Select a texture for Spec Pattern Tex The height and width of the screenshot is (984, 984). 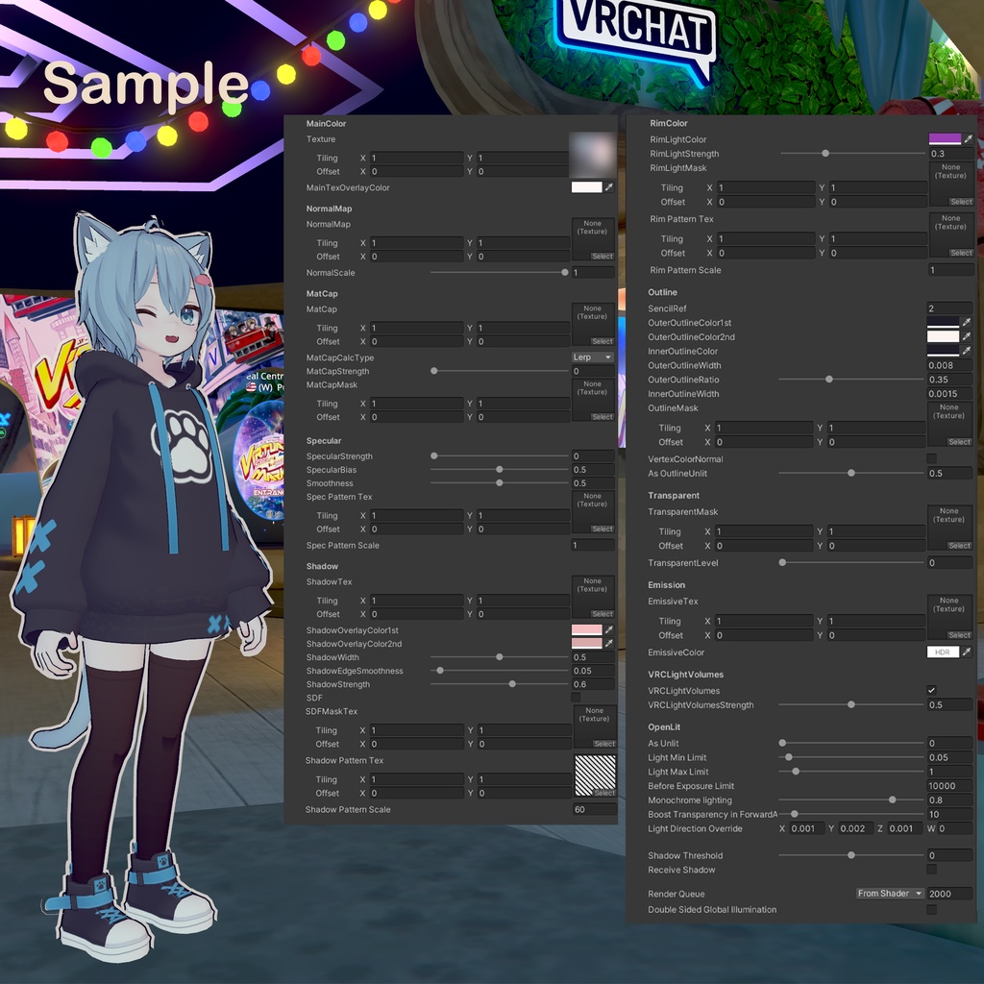point(602,529)
